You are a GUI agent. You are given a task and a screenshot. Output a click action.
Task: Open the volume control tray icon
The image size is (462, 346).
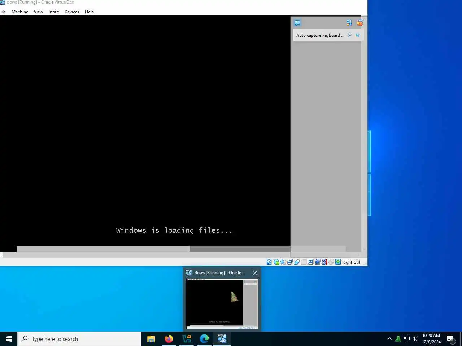click(415, 339)
